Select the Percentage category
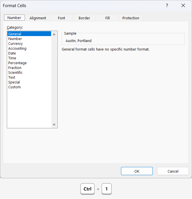The width and height of the screenshot is (192, 199). tap(29, 63)
